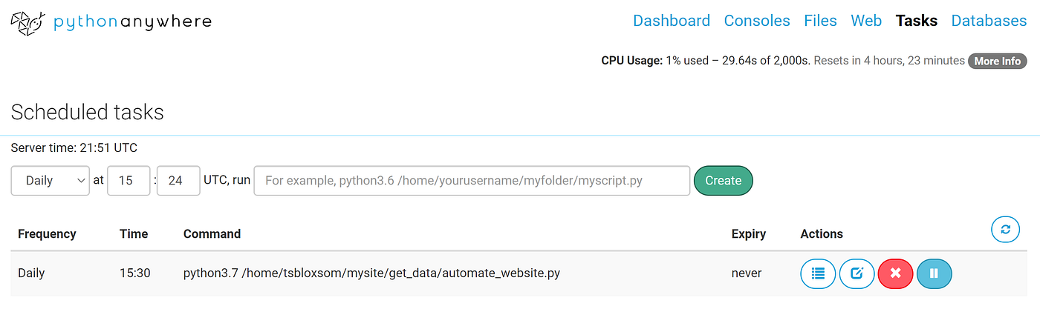Image resolution: width=1040 pixels, height=309 pixels.
Task: Focus the minute input field
Action: tap(178, 180)
